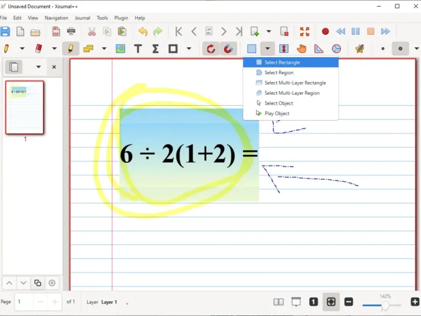Expand the toolbar overflow arrow

pos(416,48)
